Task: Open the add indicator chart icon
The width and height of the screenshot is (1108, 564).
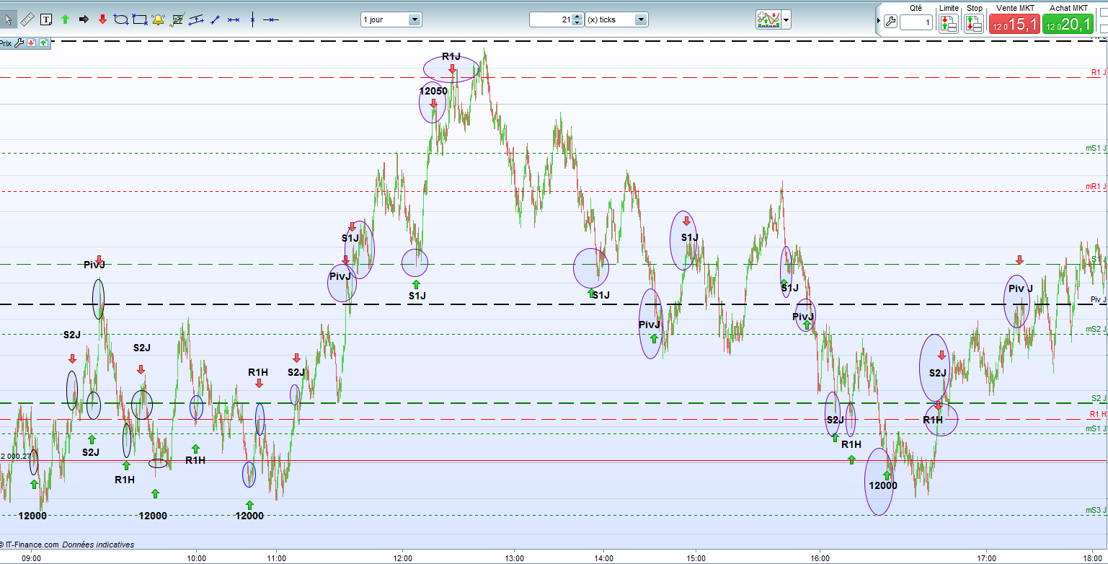Action: click(768, 19)
